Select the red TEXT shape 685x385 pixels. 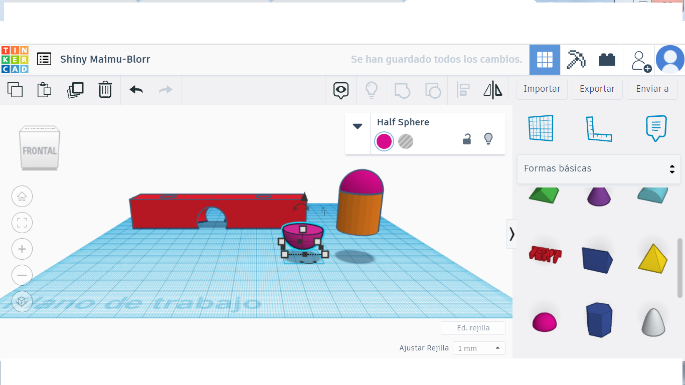(545, 255)
